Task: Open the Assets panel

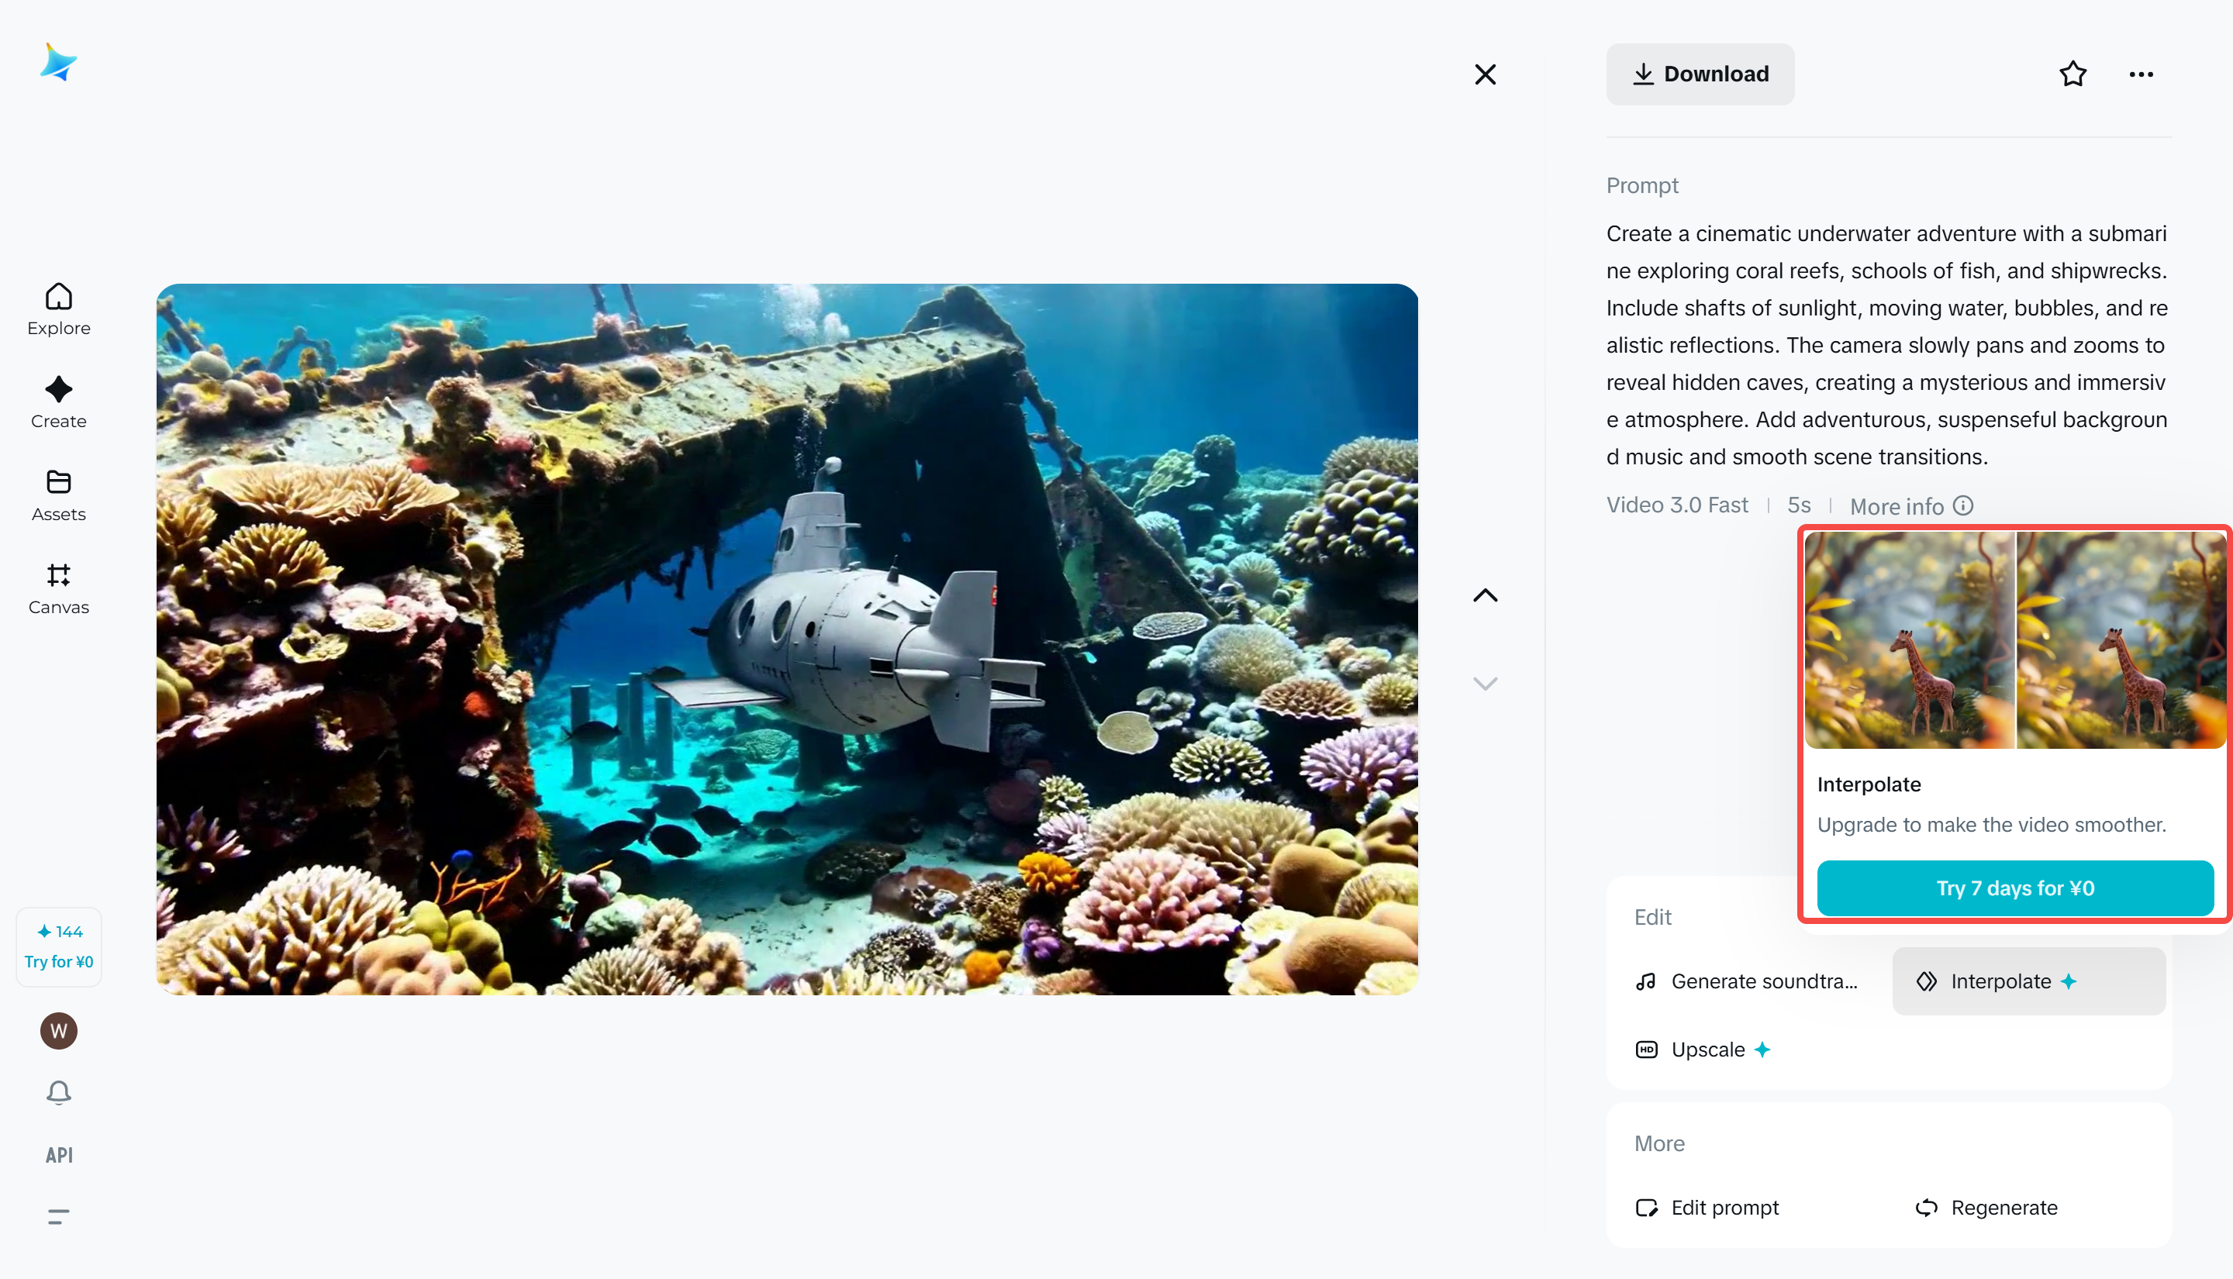Action: coord(58,495)
